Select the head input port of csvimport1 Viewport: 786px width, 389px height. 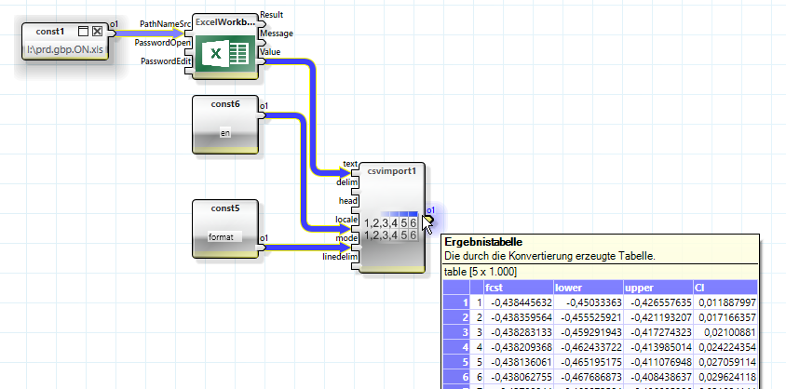point(356,209)
